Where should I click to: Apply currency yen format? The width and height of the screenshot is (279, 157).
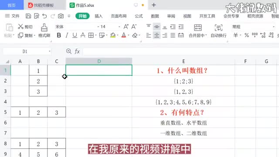235,35
